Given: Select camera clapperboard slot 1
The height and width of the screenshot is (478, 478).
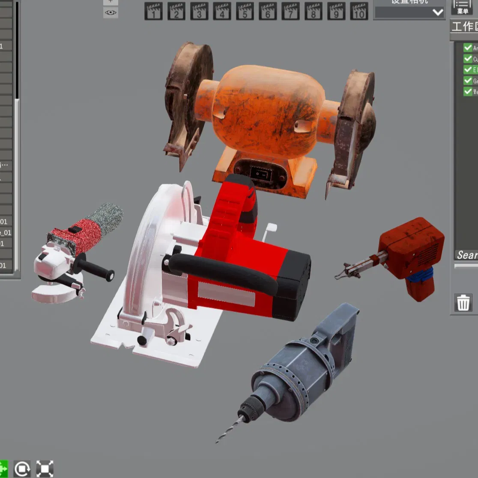Looking at the screenshot, I should click(153, 11).
